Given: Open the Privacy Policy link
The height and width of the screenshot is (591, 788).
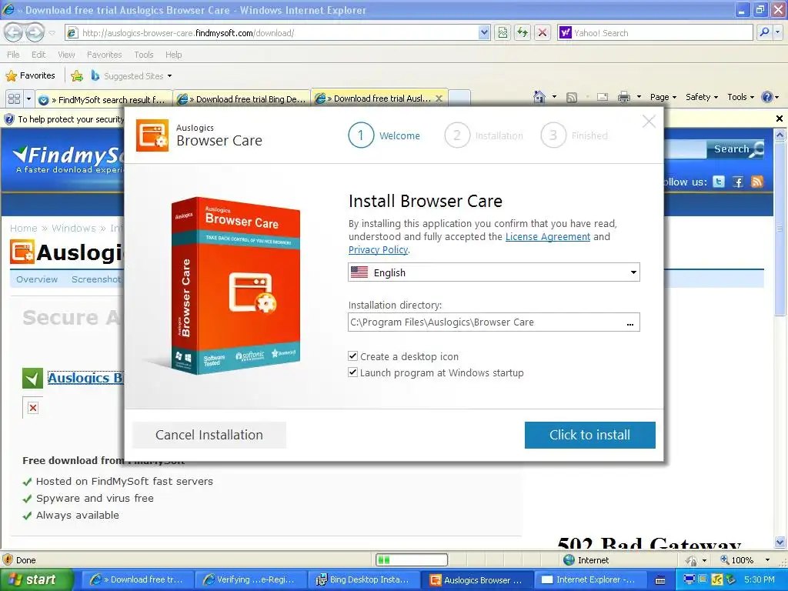Looking at the screenshot, I should coord(378,250).
